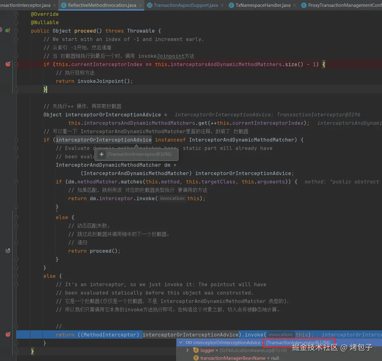The width and height of the screenshot is (382, 361).
Task: Click the invokeJoinpoint() call in return statement
Action: (103, 81)
